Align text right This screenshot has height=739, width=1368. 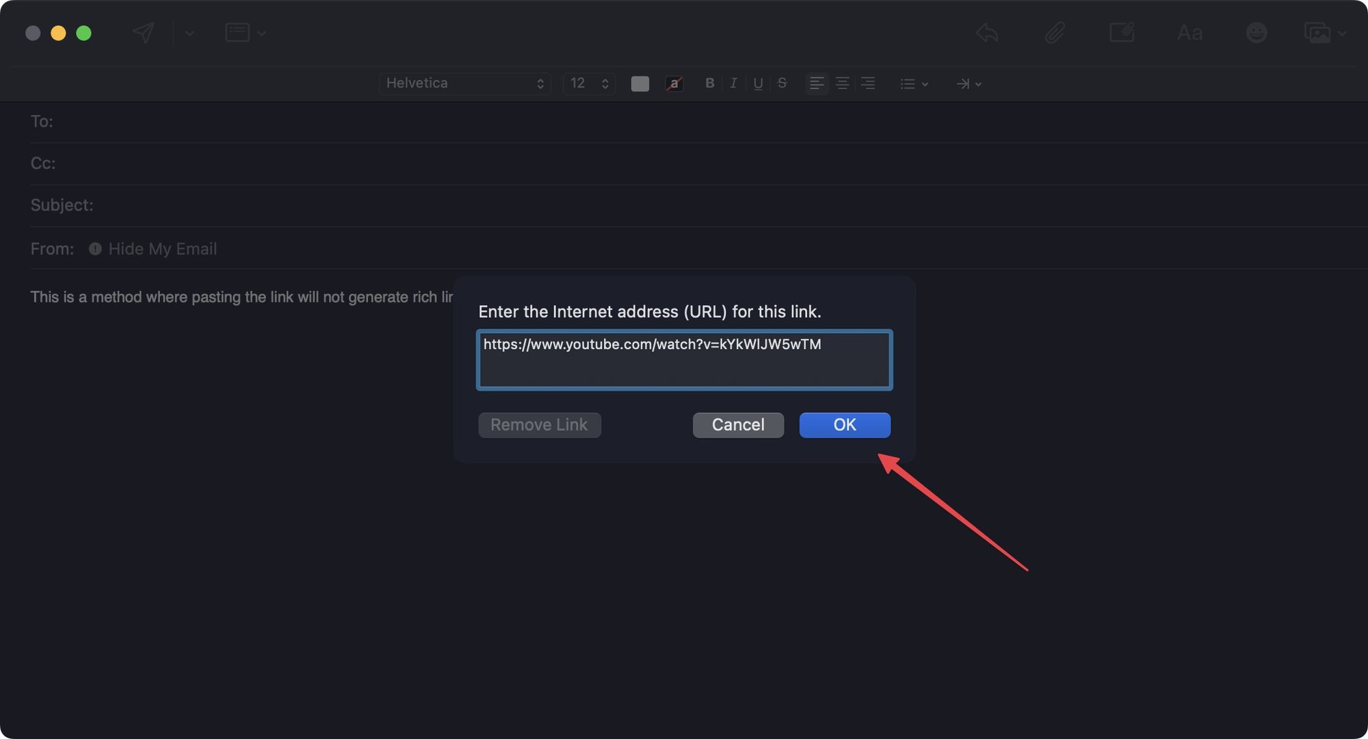[x=868, y=83]
